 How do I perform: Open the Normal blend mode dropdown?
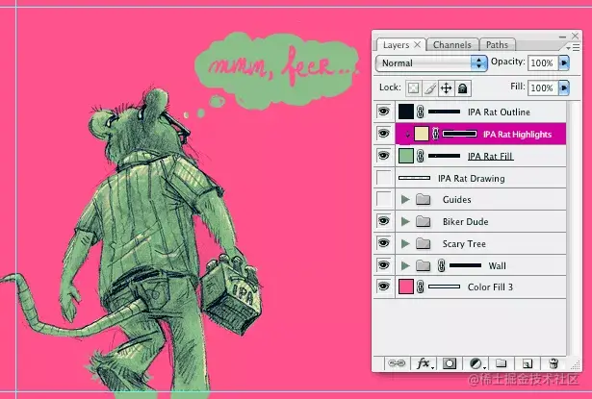click(x=431, y=63)
